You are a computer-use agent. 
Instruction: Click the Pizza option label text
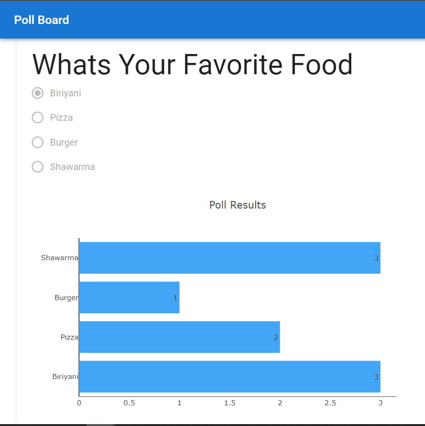[x=62, y=117]
